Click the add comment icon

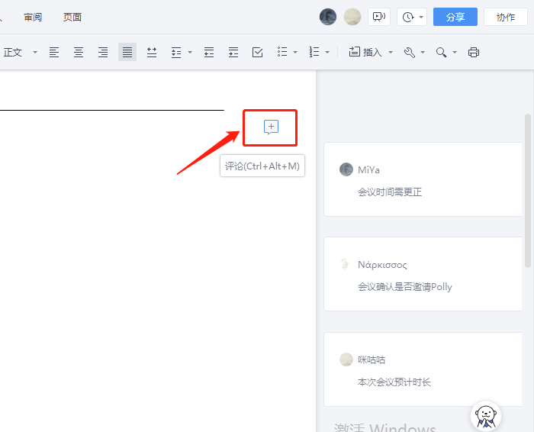point(271,127)
